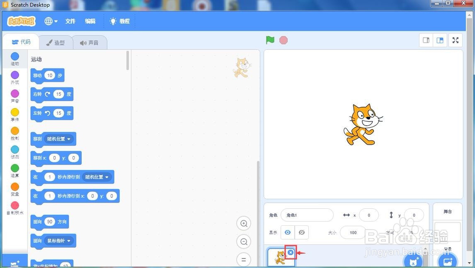Select the 控制 control category
The width and height of the screenshot is (475, 268).
[x=15, y=134]
